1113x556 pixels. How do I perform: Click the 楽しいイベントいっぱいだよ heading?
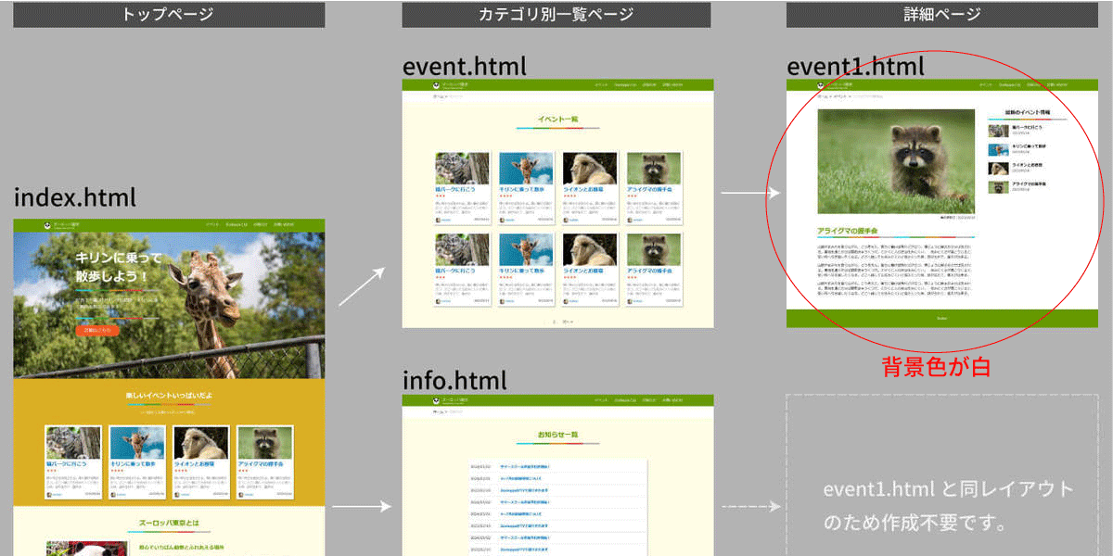click(169, 396)
